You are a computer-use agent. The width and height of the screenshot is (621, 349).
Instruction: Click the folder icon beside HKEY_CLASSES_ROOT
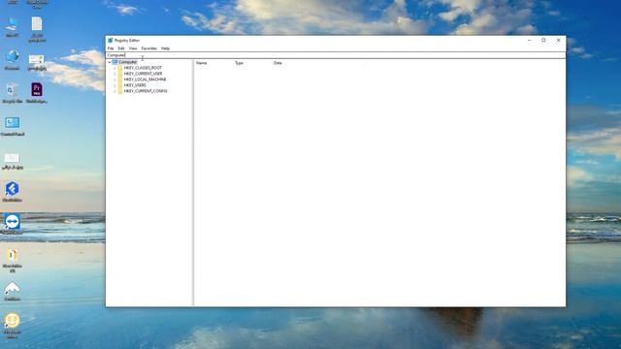click(120, 68)
